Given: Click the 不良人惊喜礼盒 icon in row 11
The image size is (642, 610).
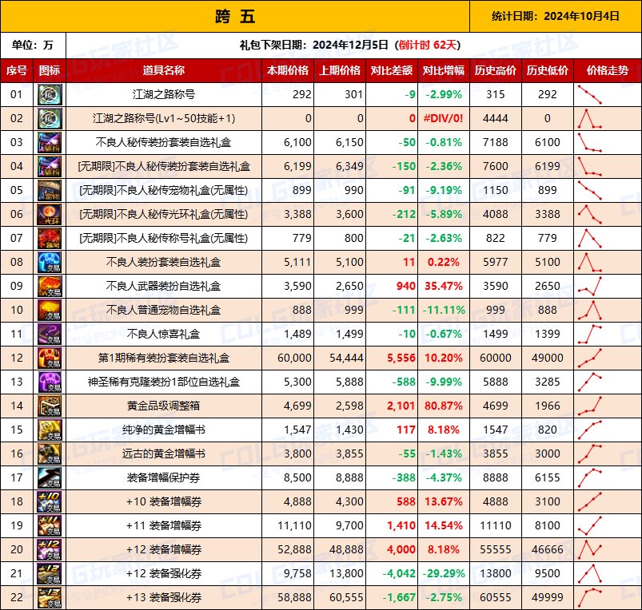Looking at the screenshot, I should [50, 334].
